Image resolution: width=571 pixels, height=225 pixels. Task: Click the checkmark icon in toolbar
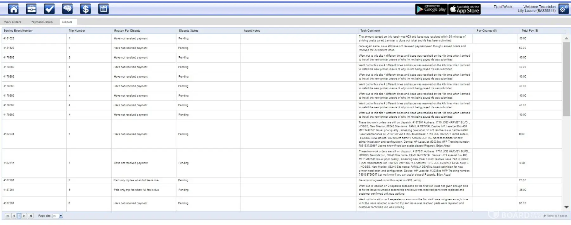pos(49,9)
